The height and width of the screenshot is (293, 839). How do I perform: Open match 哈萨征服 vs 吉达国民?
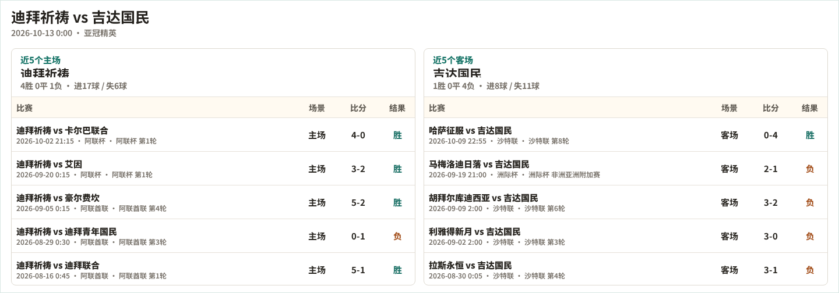click(471, 130)
